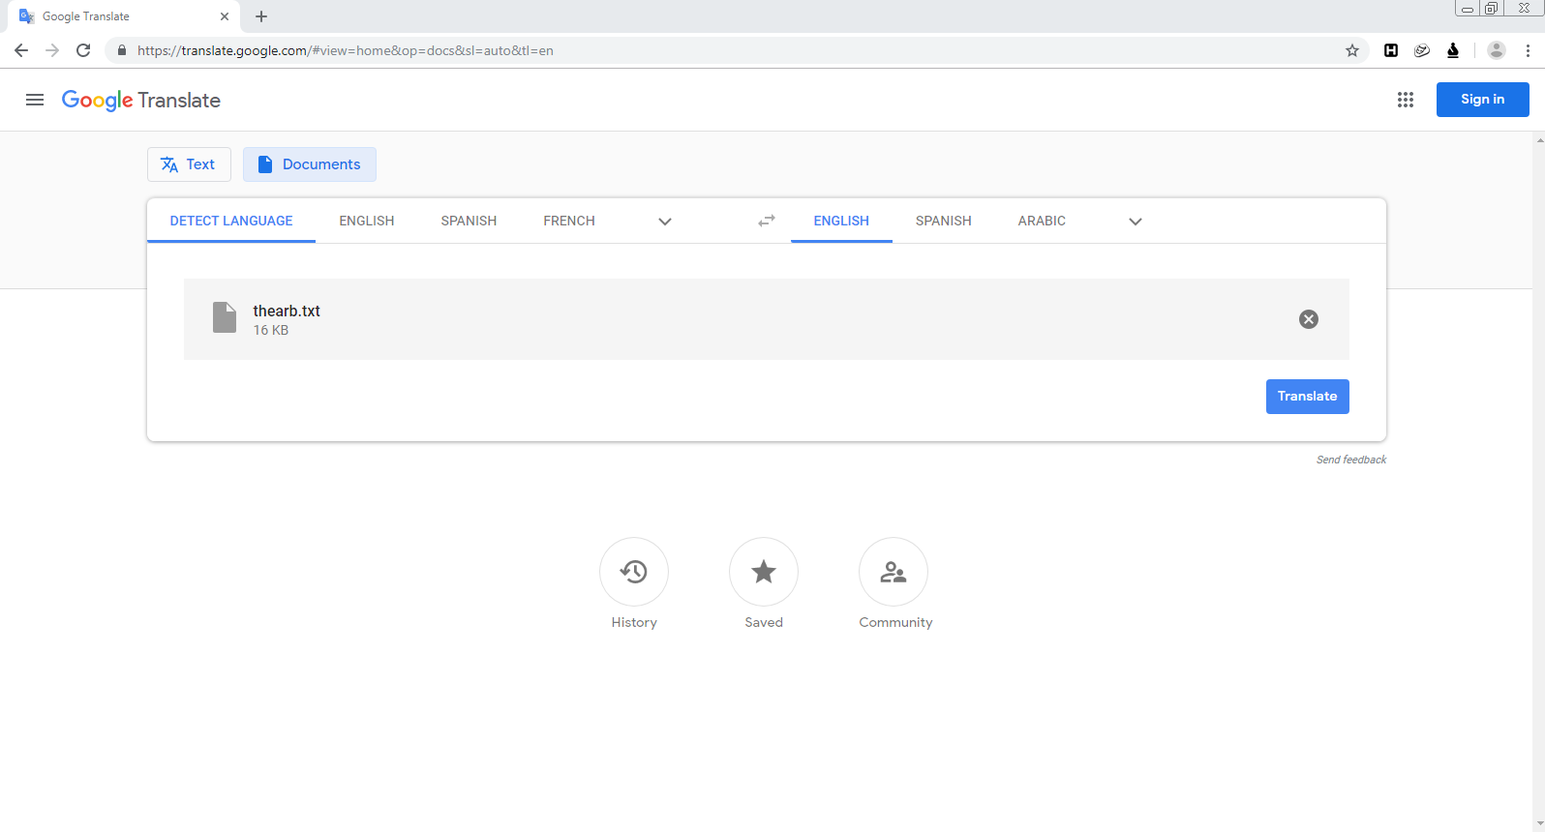Switch to Text translation mode

(189, 164)
